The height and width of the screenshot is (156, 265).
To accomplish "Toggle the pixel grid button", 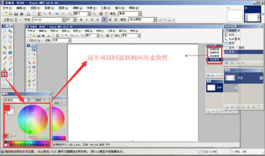I will pyautogui.click(x=101, y=14).
